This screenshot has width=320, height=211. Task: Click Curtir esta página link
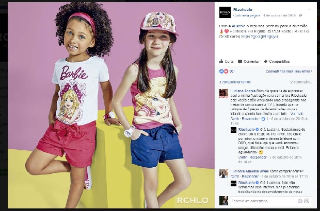point(247,15)
